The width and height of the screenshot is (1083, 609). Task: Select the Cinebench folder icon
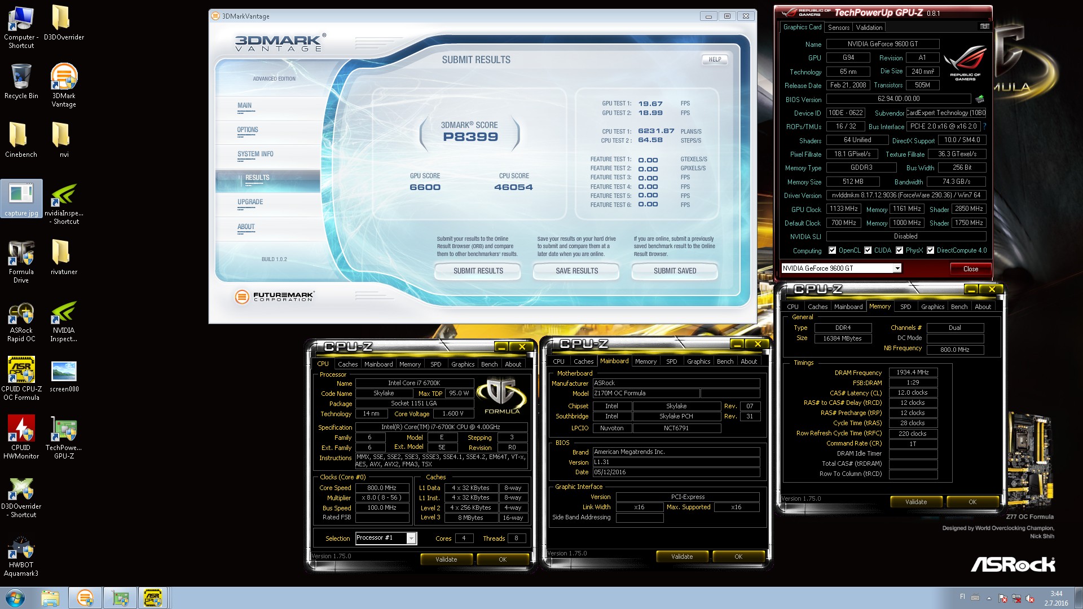coord(21,140)
